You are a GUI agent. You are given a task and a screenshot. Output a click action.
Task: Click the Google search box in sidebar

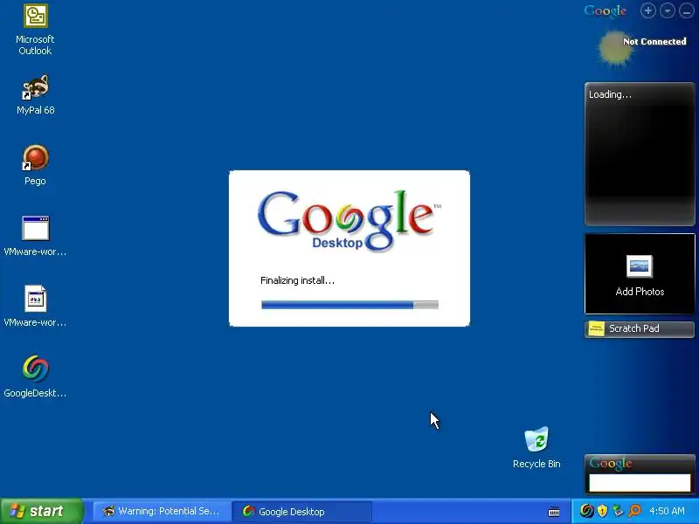click(640, 483)
